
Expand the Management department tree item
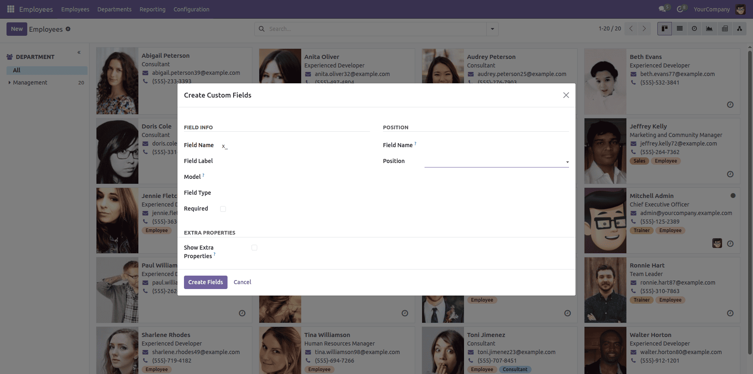(x=9, y=83)
